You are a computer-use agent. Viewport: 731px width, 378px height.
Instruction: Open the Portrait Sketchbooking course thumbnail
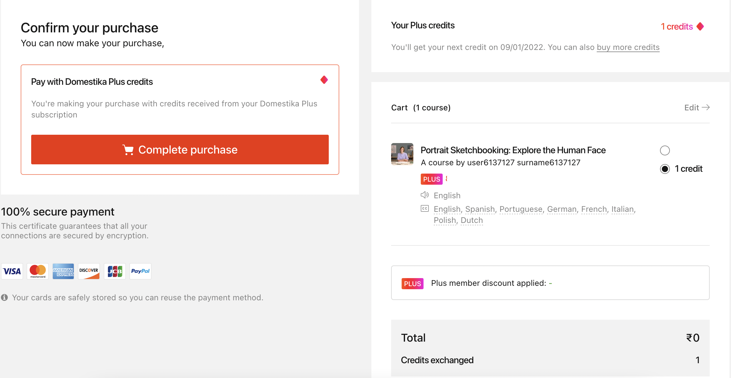[x=402, y=154]
